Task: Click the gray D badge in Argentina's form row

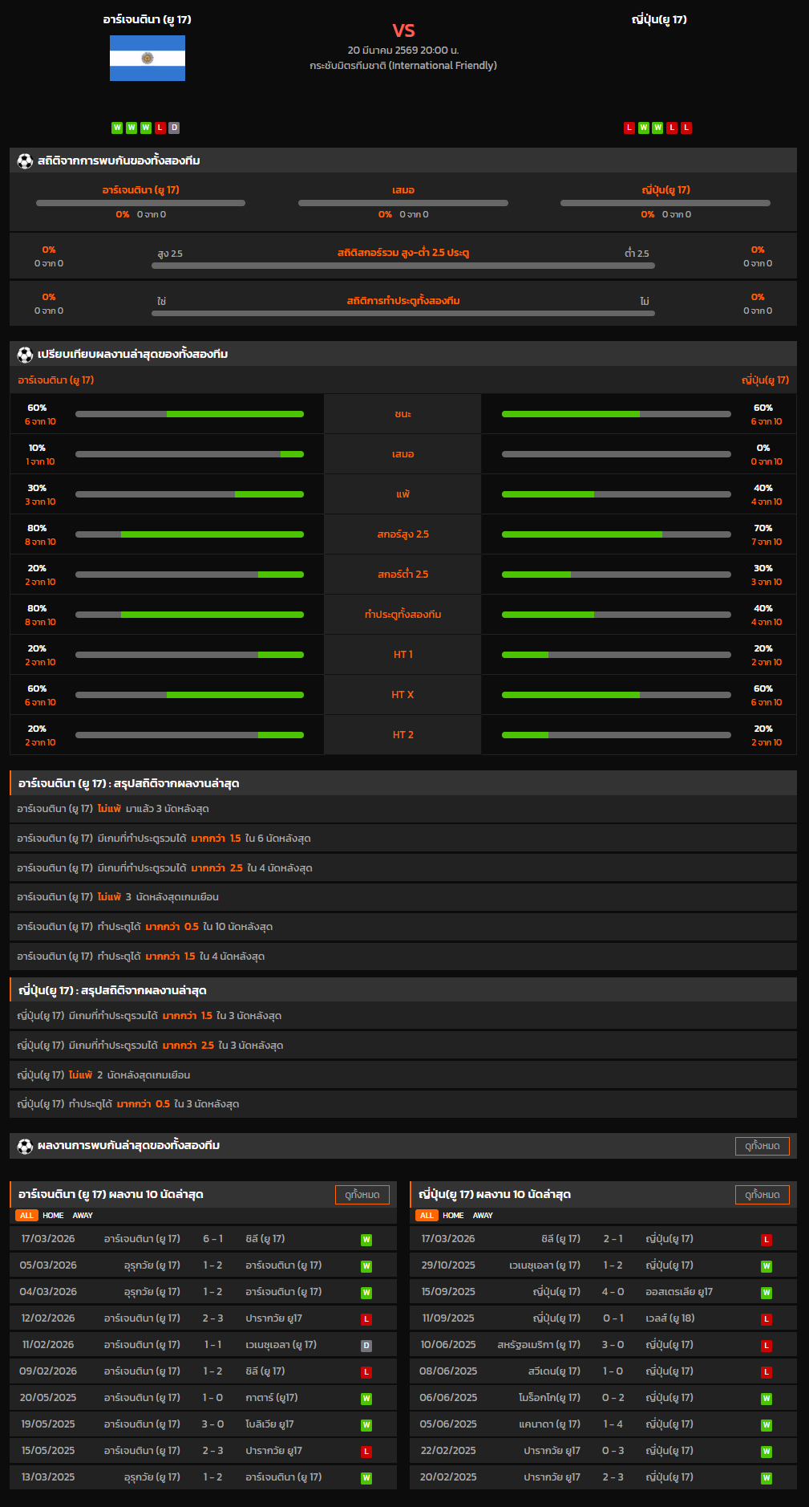Action: click(x=174, y=128)
